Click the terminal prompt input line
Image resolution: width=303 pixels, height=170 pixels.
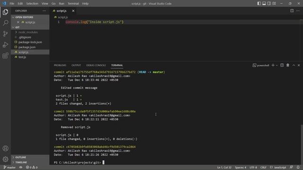coord(79,162)
